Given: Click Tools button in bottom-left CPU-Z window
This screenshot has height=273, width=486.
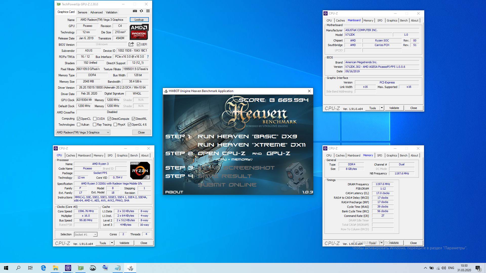Looking at the screenshot, I should (x=103, y=243).
